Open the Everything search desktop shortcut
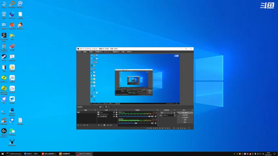Screen dimensions: 278x156 (x=12, y=5)
